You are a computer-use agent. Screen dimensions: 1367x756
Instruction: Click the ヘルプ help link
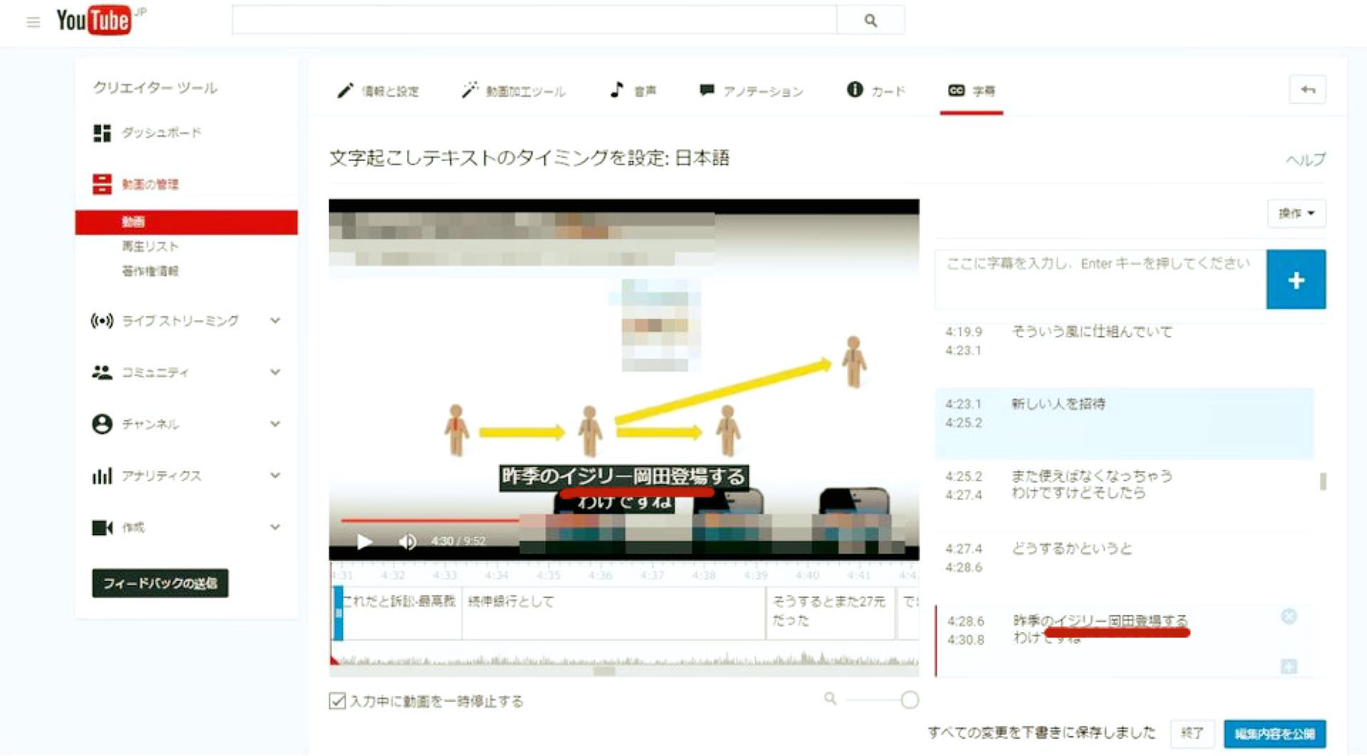tap(1305, 160)
